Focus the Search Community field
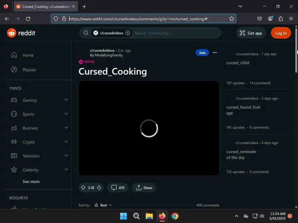Screen dimensions: 298x223 (176, 33)
